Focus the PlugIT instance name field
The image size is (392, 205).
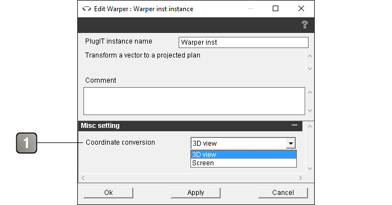tap(244, 42)
